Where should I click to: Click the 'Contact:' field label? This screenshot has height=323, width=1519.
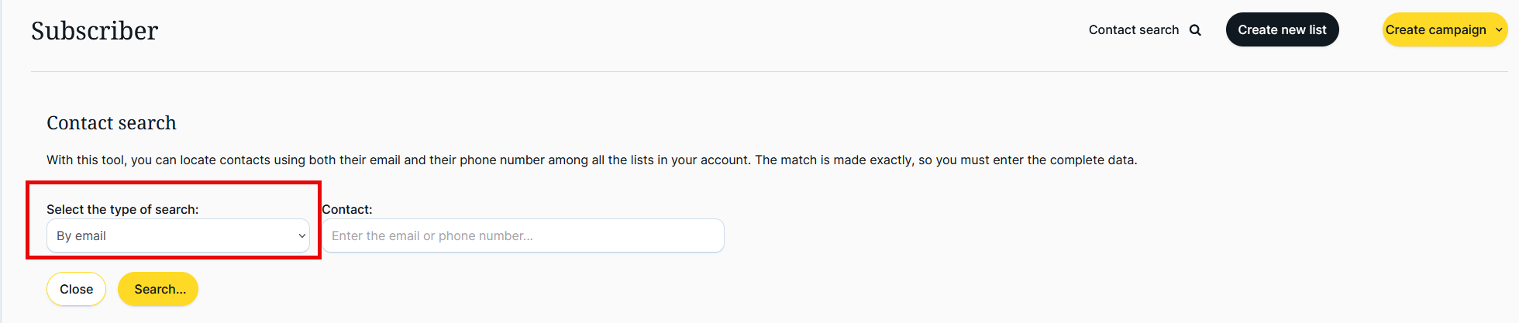point(347,209)
